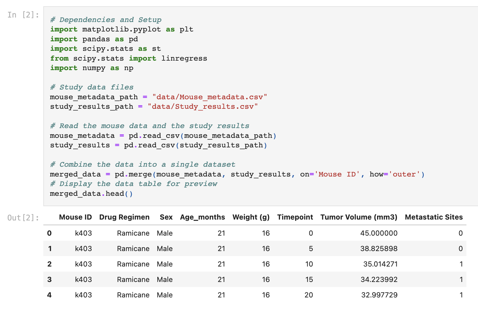The height and width of the screenshot is (309, 478).
Task: Click the tumor volume value 38.825898
Action: click(379, 249)
